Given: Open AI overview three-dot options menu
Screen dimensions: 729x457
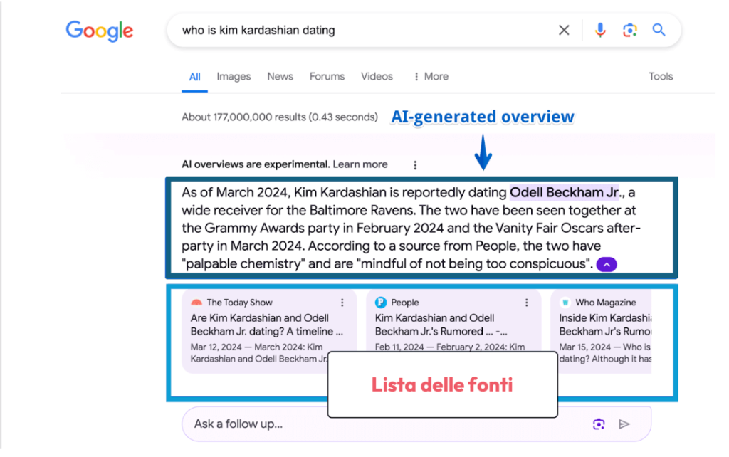Looking at the screenshot, I should point(415,165).
